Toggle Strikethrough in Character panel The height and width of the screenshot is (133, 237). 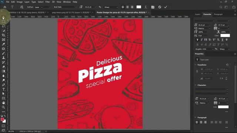(x=227, y=40)
